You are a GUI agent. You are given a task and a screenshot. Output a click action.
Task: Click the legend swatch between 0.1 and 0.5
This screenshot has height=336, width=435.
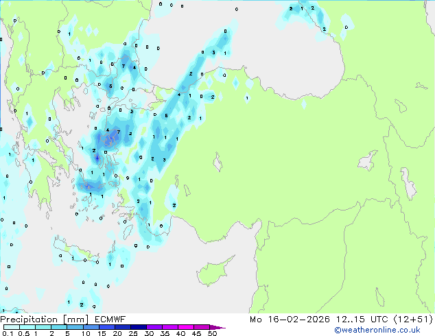12,327
